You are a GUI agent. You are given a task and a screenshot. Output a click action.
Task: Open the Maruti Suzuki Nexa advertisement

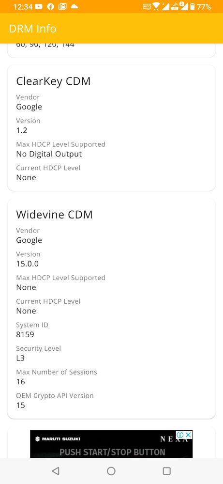point(111,444)
